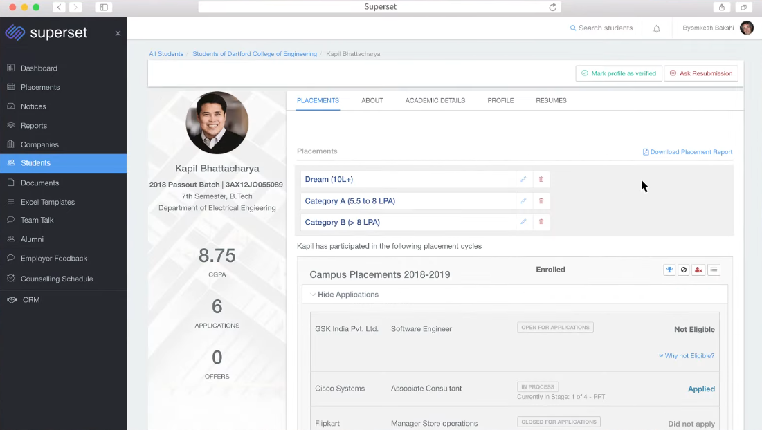Click the Documents icon in sidebar
The height and width of the screenshot is (430, 762).
tap(10, 183)
